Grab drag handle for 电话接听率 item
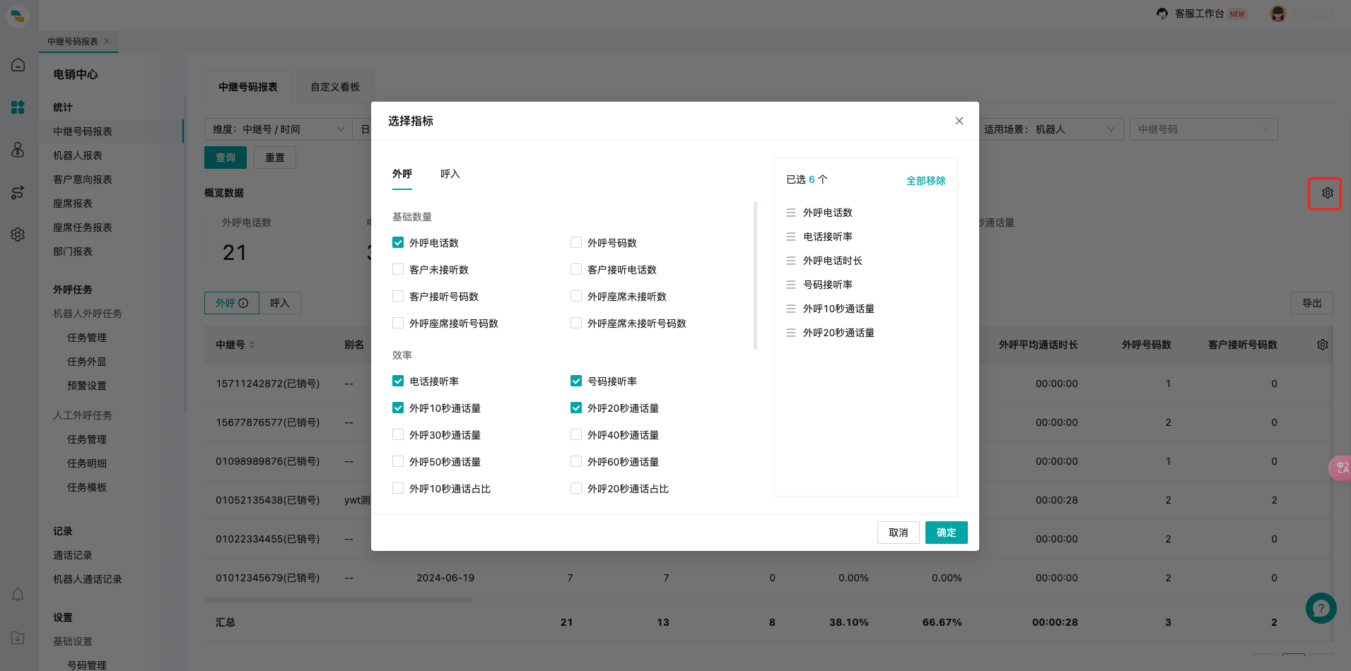Image resolution: width=1351 pixels, height=671 pixels. (x=791, y=237)
